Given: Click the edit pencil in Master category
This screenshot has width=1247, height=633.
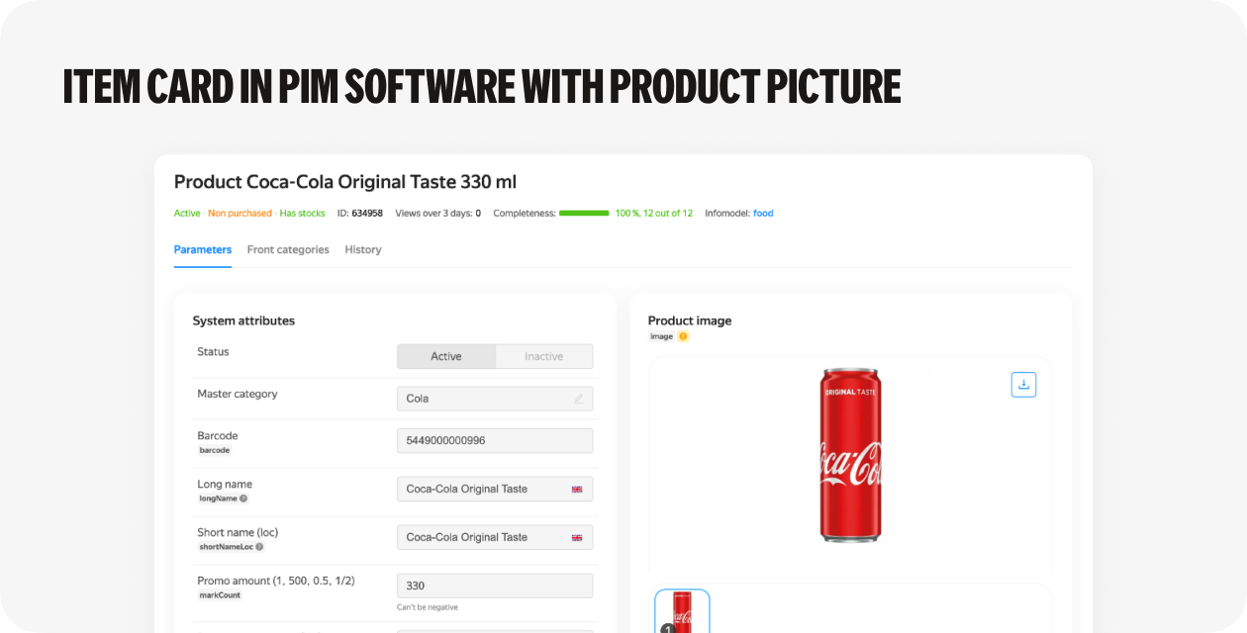Looking at the screenshot, I should [x=578, y=399].
